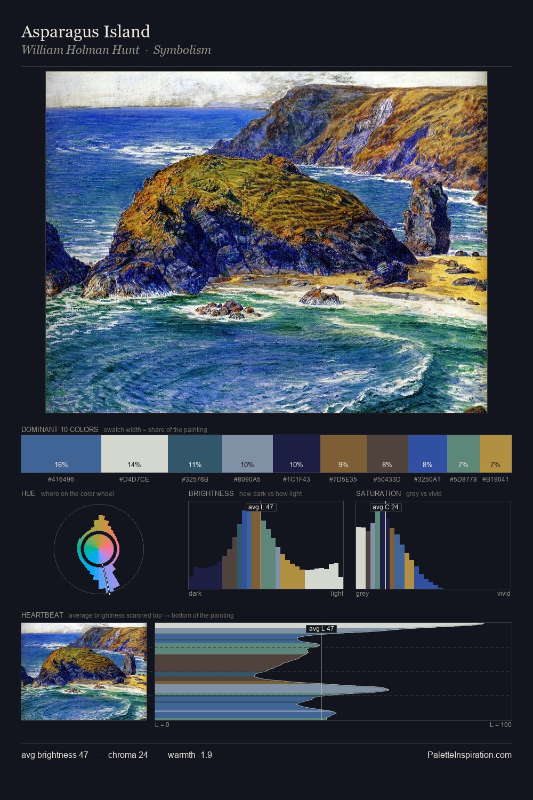Click the saturation histogram chart
The image size is (533, 800).
click(433, 545)
